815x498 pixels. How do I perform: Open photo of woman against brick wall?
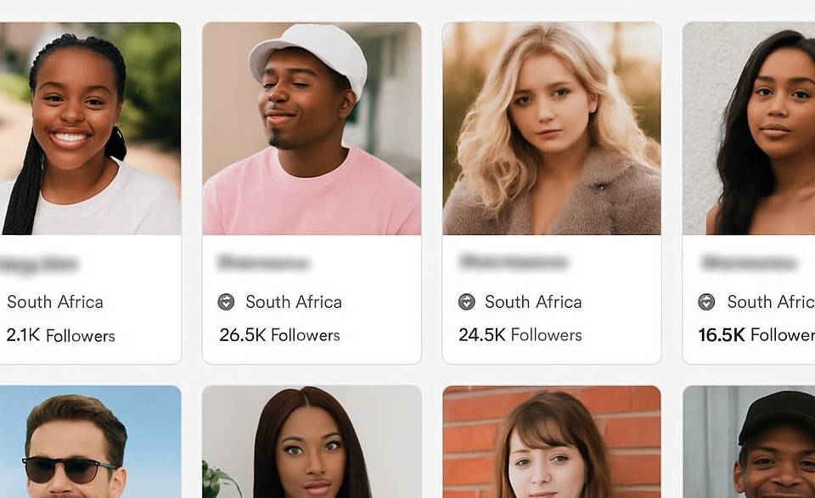click(551, 442)
